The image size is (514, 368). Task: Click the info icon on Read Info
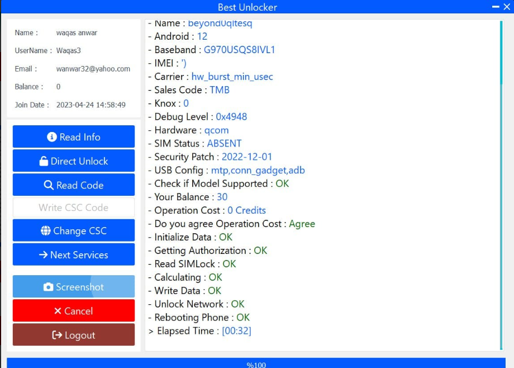click(x=52, y=137)
